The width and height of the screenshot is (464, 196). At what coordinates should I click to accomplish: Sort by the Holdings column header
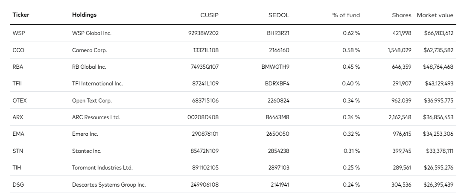pos(84,15)
